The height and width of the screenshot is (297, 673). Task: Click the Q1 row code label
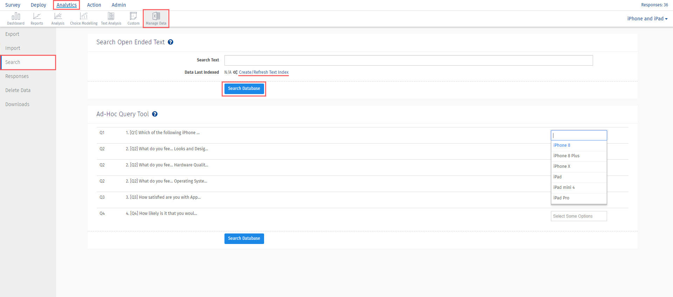(102, 133)
